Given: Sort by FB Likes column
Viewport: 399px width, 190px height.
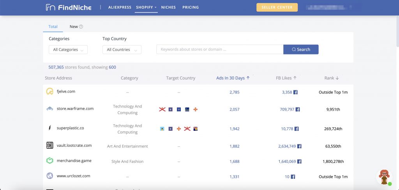Looking at the screenshot, I should [286, 78].
